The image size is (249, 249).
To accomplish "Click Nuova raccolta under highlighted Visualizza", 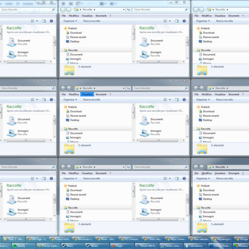I will tap(92, 100).
